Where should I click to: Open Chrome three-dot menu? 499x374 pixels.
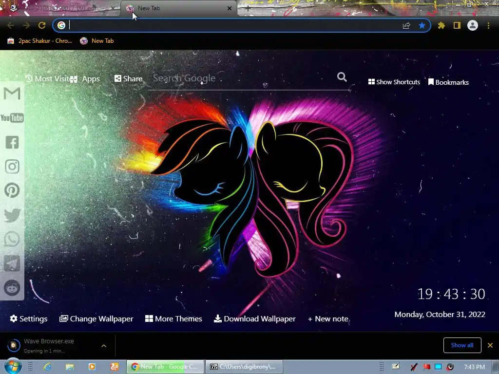pyautogui.click(x=488, y=25)
